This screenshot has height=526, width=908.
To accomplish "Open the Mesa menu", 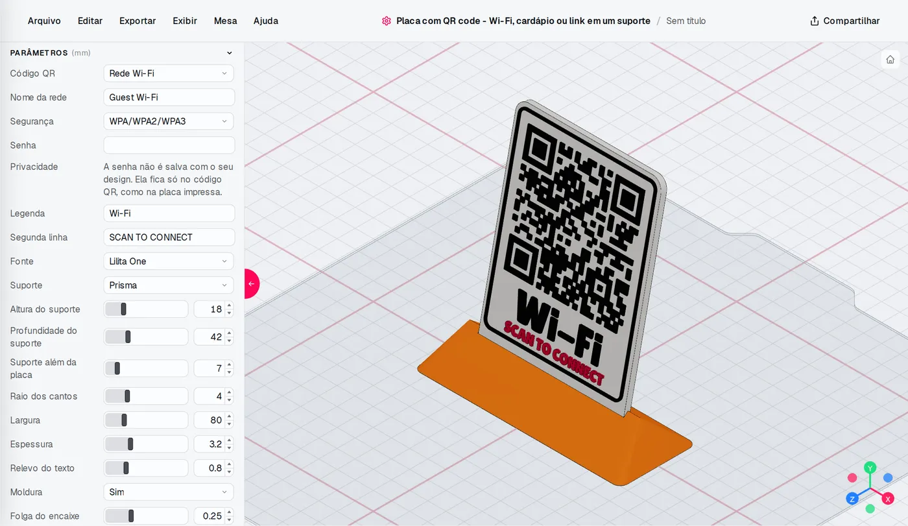I will coord(225,21).
